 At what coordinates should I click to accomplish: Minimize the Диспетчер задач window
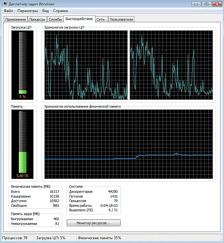pos(196,4)
